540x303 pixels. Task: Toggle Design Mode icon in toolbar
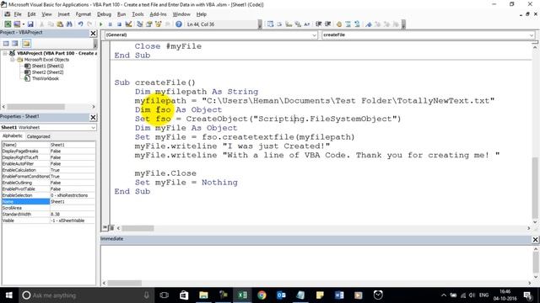[x=128, y=24]
